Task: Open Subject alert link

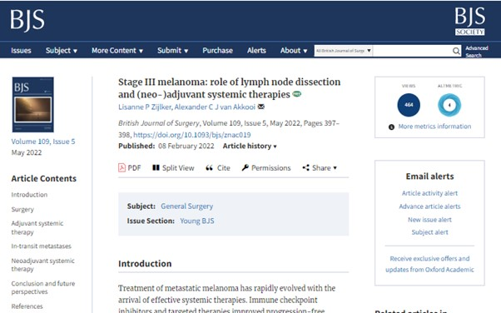Action: [x=429, y=232]
